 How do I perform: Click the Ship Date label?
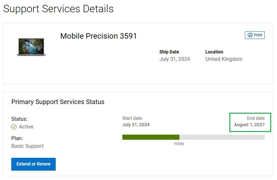(169, 52)
